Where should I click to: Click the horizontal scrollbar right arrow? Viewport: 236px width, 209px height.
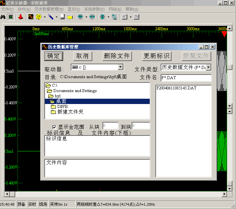pyautogui.click(x=224, y=194)
